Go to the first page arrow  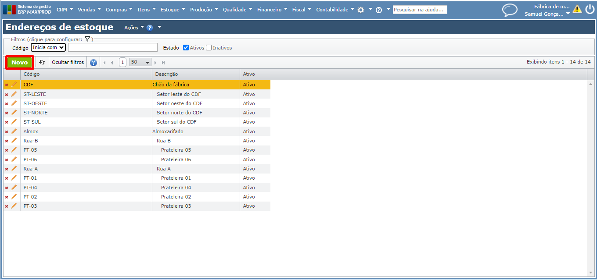[104, 62]
